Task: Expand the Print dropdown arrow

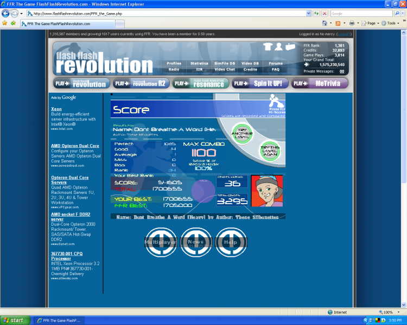Action: 358,23
